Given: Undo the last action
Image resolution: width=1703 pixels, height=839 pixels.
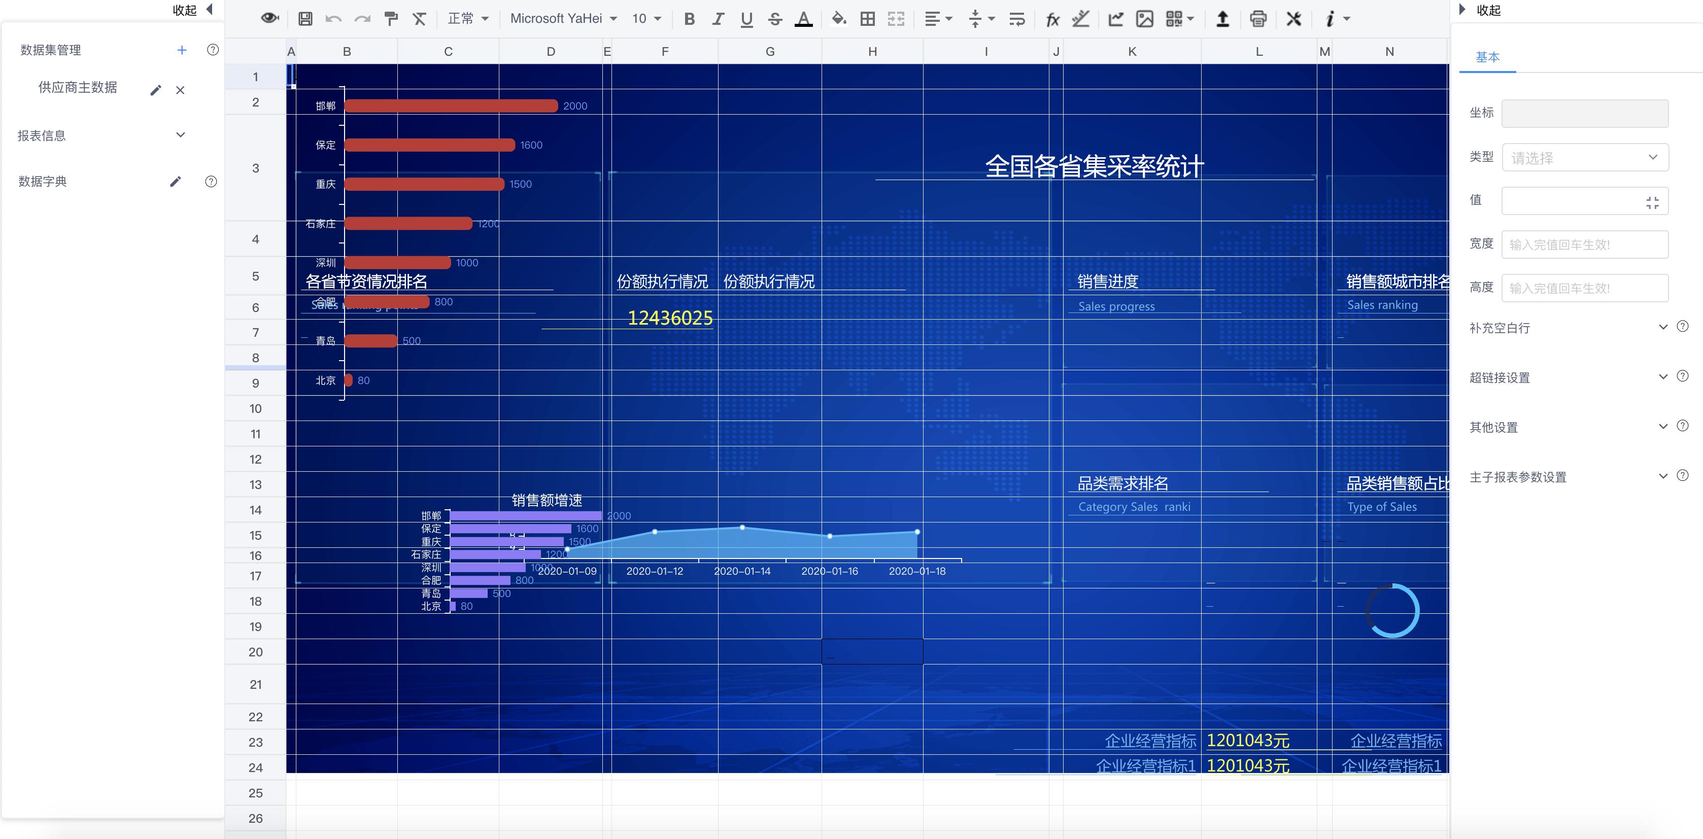Looking at the screenshot, I should tap(333, 18).
